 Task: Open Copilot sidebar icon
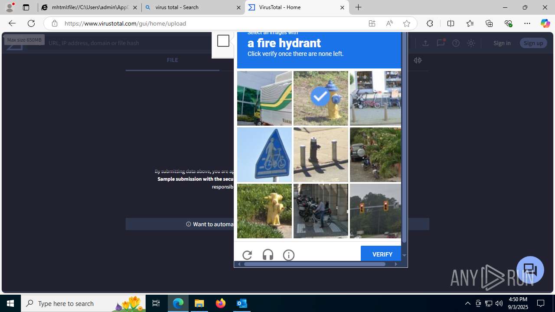pyautogui.click(x=545, y=23)
